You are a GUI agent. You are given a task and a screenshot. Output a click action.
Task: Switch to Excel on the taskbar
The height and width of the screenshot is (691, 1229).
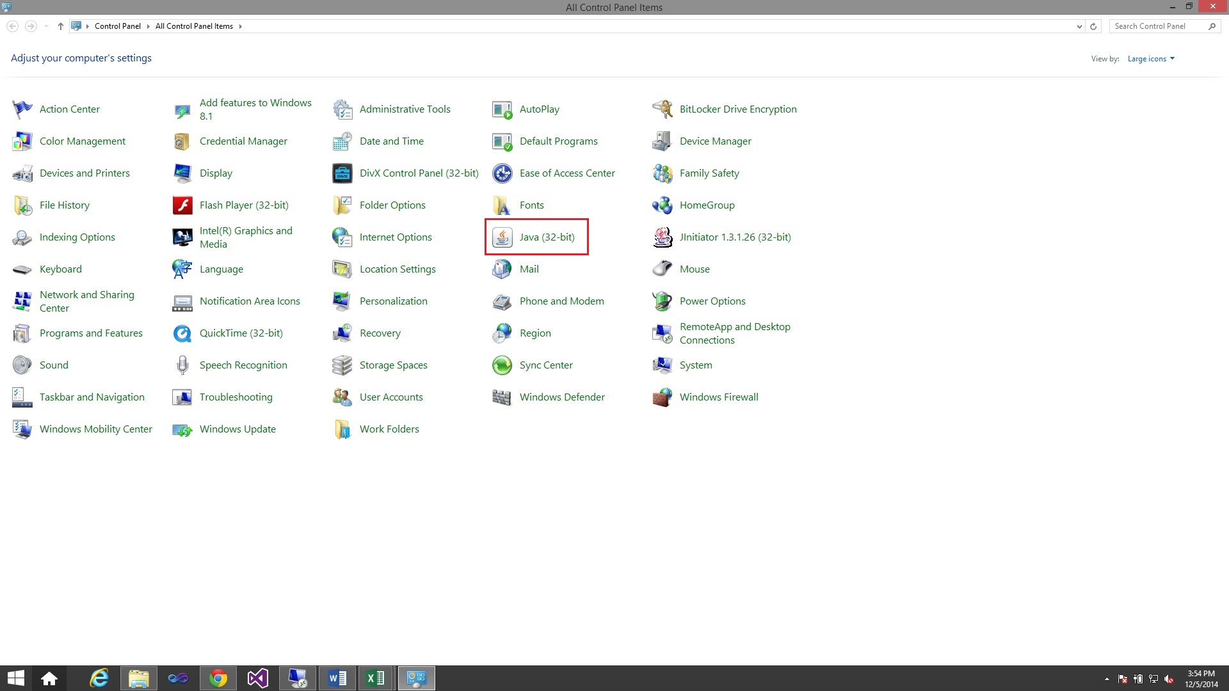tap(376, 678)
